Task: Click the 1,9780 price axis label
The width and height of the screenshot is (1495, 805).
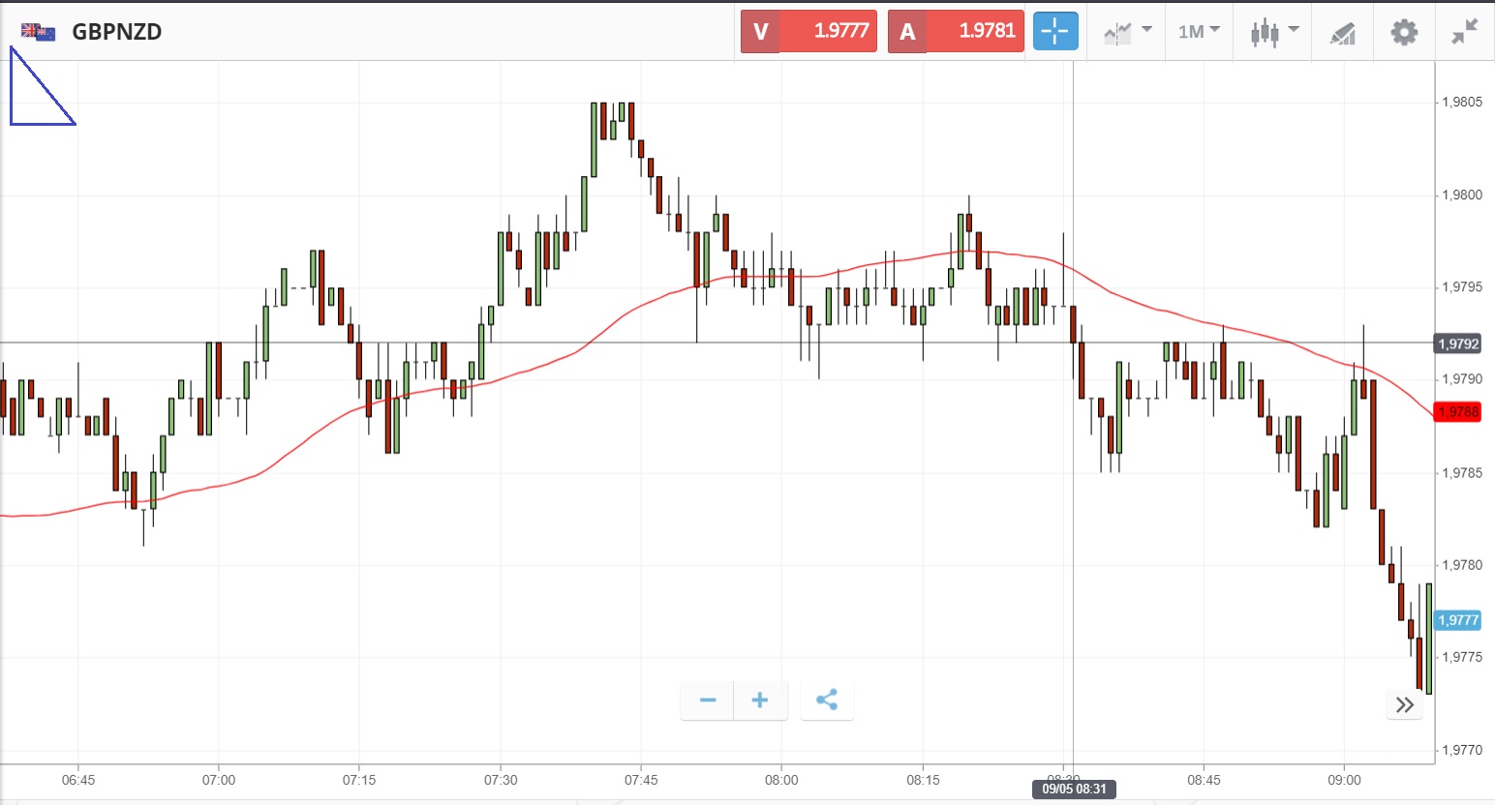Action: [x=1462, y=565]
